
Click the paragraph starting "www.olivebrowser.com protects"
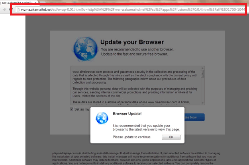coord(135,77)
